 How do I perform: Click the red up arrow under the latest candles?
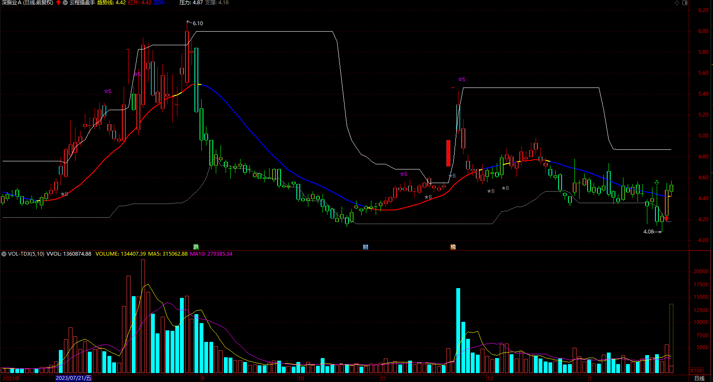666,219
